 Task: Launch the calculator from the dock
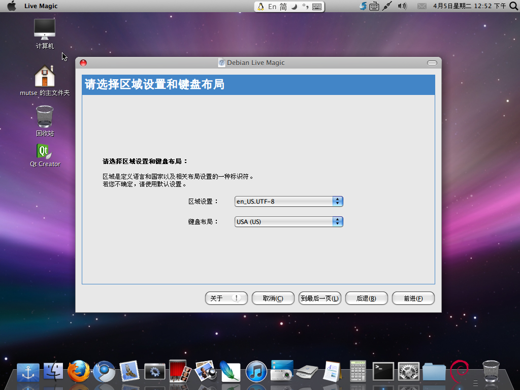click(358, 371)
